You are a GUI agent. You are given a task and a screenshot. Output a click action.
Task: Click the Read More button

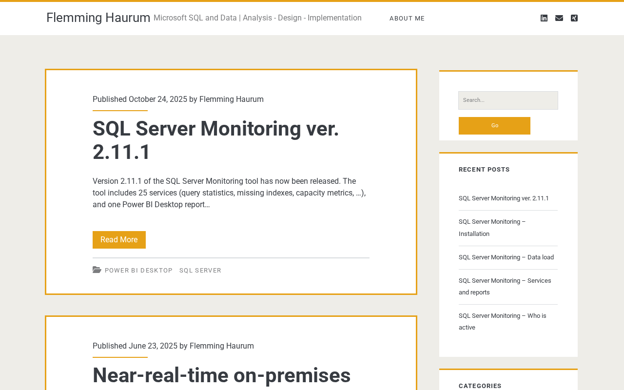[x=119, y=240]
